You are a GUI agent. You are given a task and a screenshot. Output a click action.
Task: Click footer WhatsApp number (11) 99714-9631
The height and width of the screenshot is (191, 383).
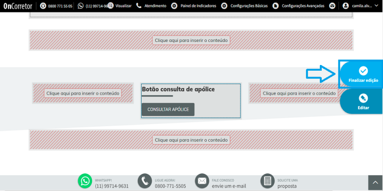tap(112, 186)
